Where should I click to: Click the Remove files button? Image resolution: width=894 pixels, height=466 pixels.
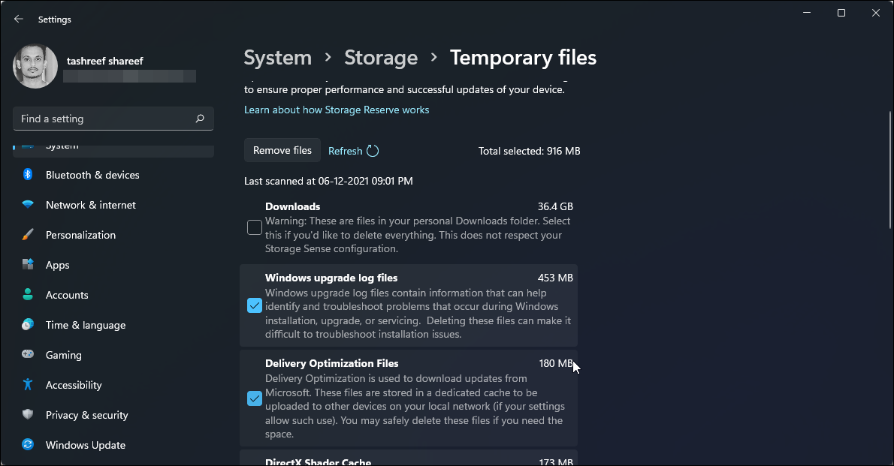point(282,150)
